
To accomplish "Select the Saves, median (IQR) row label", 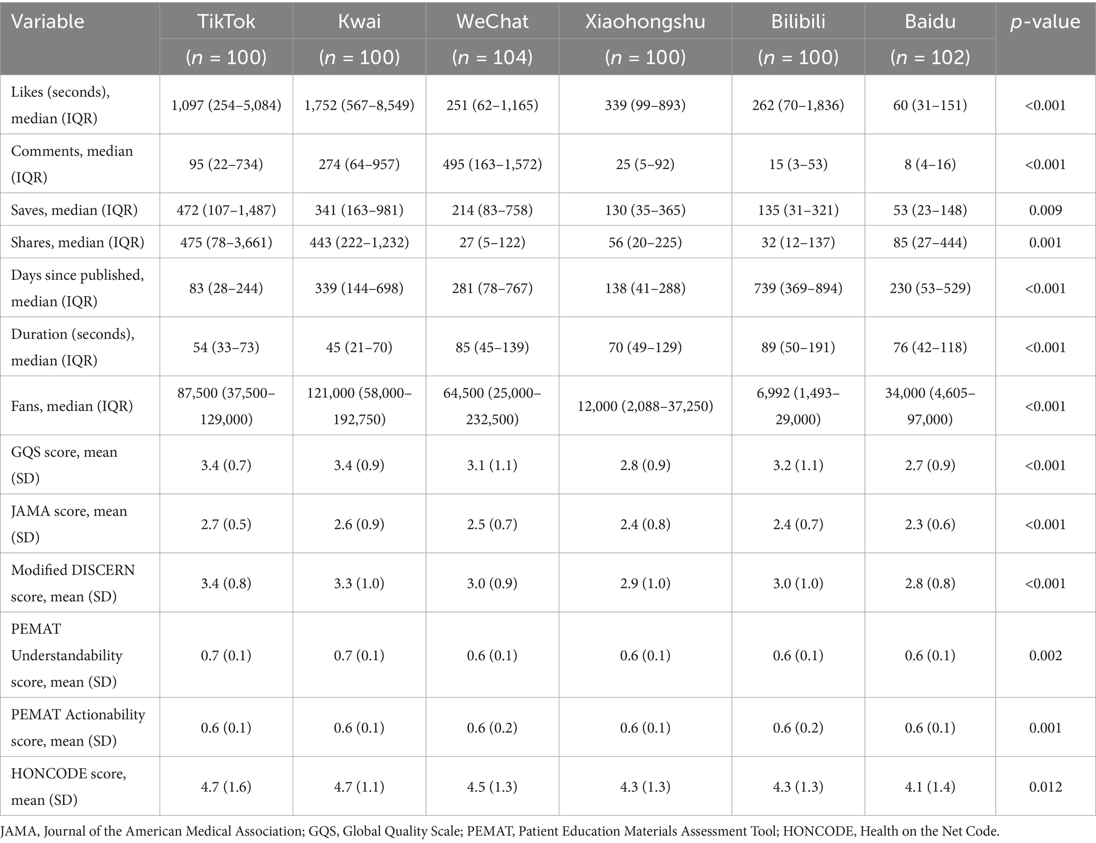I will pyautogui.click(x=74, y=210).
